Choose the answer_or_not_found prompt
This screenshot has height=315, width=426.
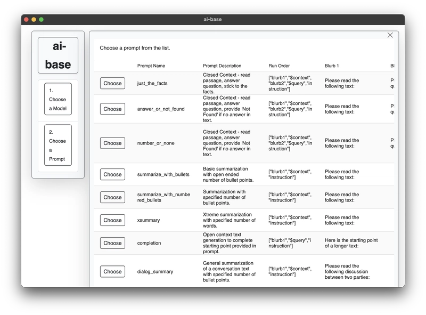tap(112, 109)
